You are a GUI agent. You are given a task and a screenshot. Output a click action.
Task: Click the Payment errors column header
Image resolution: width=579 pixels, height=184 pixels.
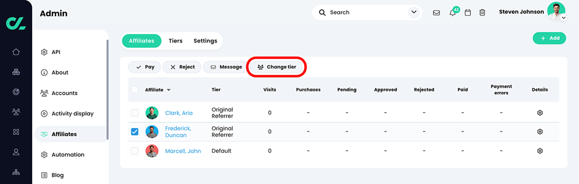point(501,89)
